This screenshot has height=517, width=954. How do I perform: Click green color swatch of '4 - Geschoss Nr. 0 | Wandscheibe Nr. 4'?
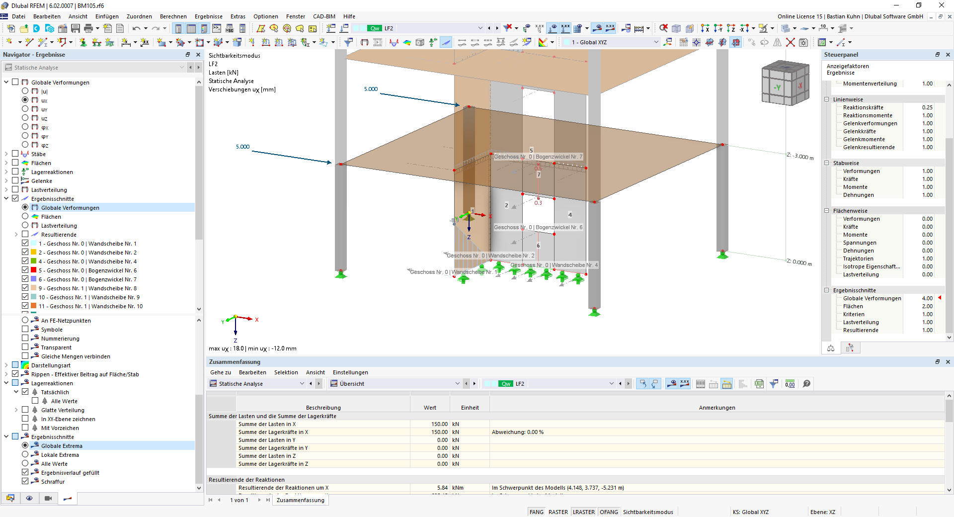click(x=34, y=261)
